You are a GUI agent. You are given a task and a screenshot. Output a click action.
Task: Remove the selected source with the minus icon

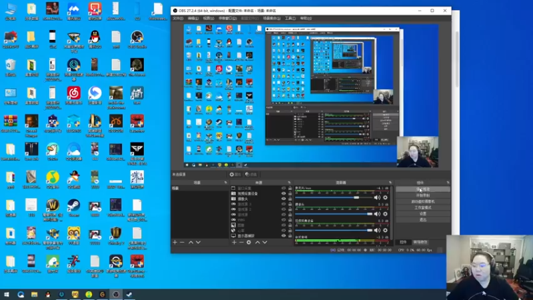(241, 242)
